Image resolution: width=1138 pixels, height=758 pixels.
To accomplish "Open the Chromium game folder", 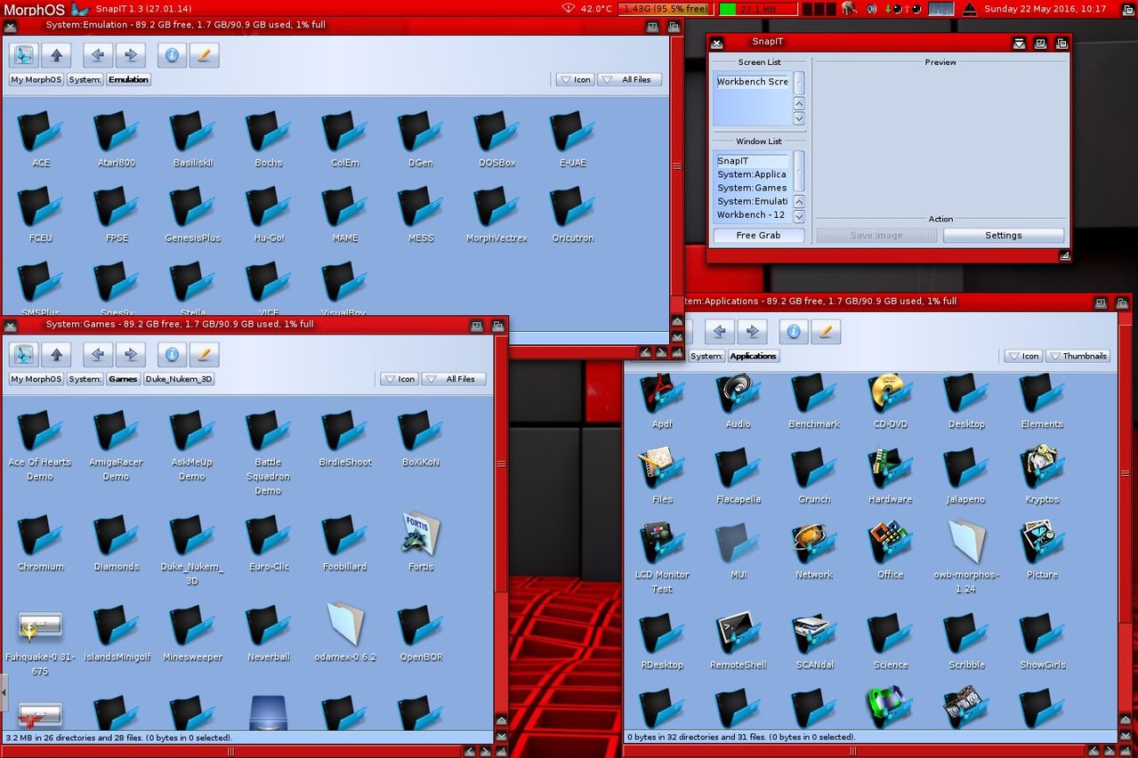I will pos(40,536).
